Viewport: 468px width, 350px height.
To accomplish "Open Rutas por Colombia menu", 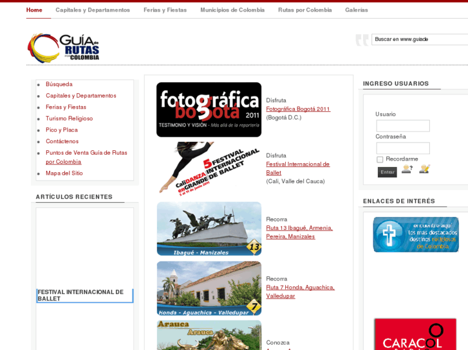I will [304, 10].
